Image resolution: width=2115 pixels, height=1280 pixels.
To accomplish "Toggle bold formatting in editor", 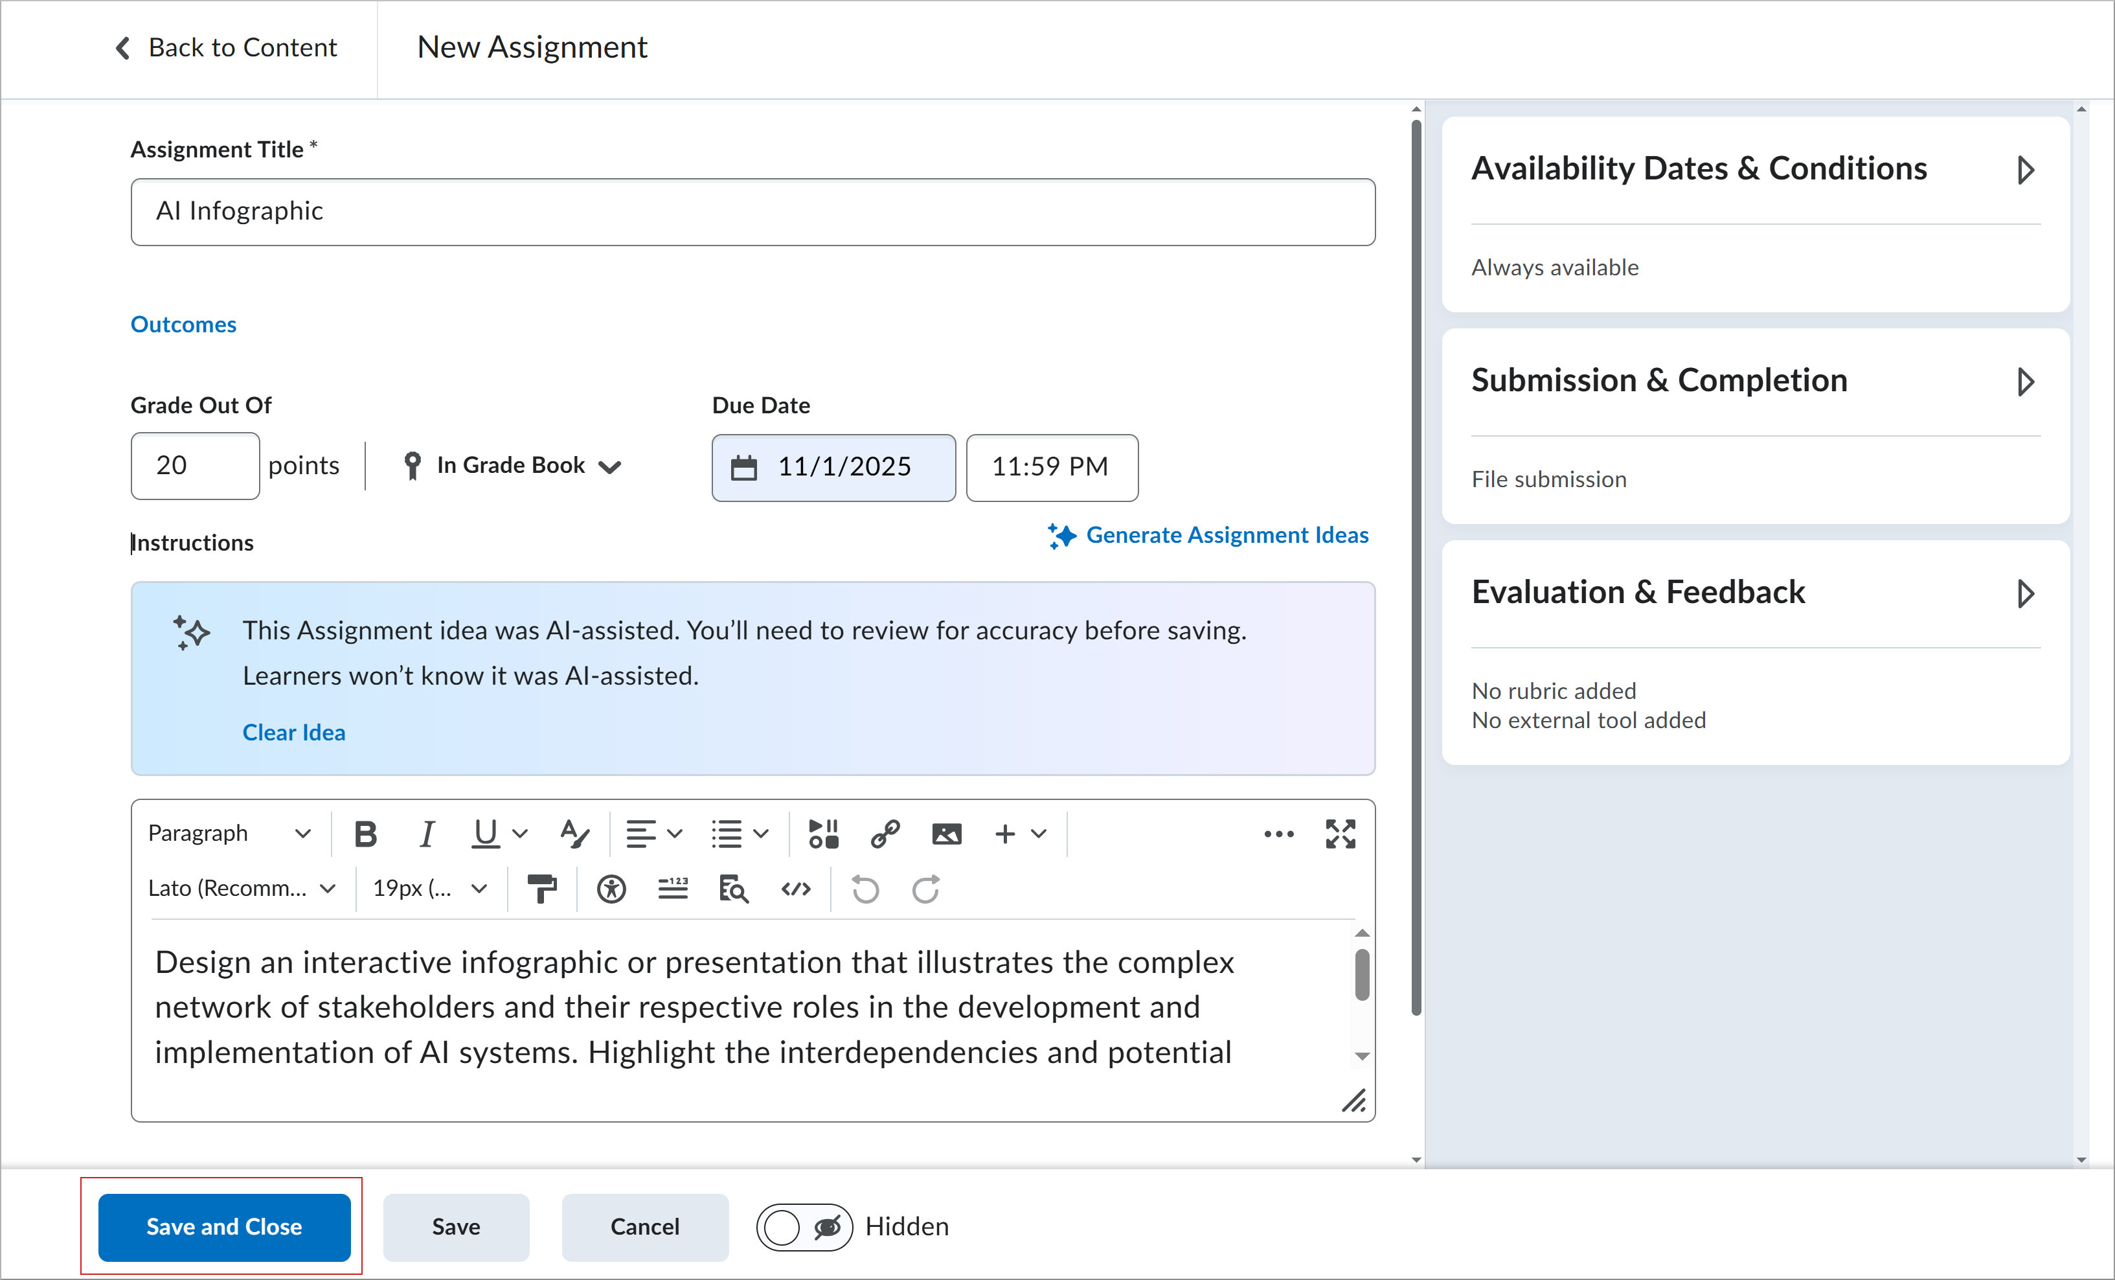I will point(366,834).
